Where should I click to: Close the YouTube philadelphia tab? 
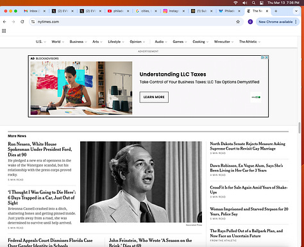point(128,11)
